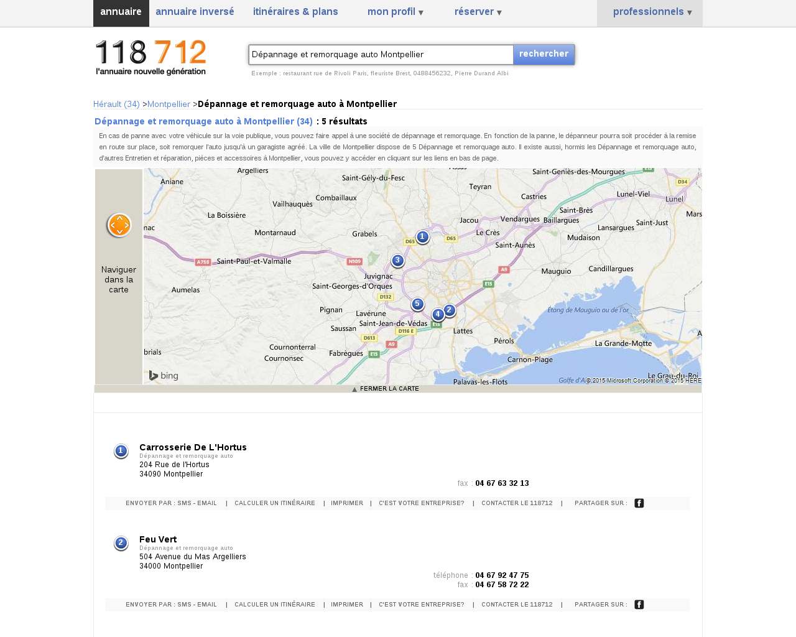The image size is (796, 637).
Task: Click the Bing logo on the map
Action: 164,376
